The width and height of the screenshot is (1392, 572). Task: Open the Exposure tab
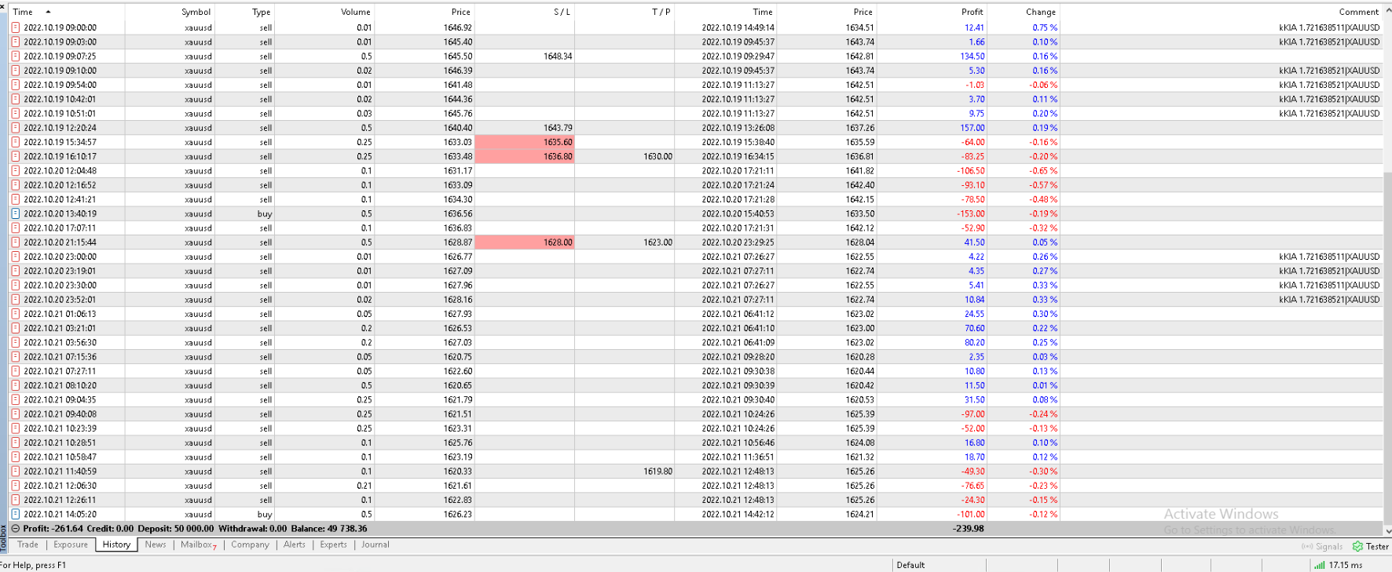pyautogui.click(x=71, y=545)
